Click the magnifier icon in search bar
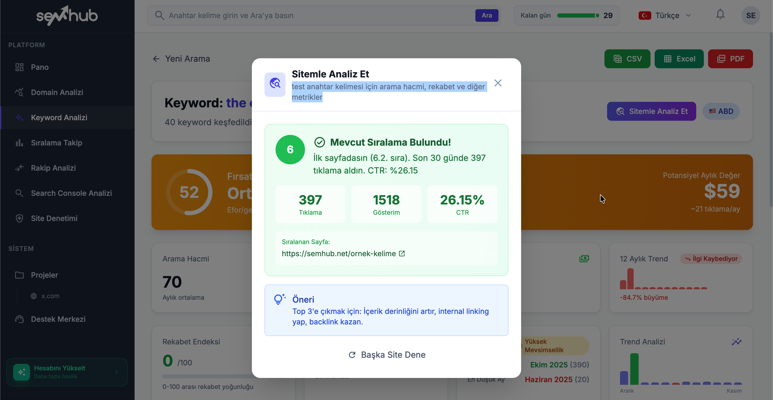 (x=159, y=15)
